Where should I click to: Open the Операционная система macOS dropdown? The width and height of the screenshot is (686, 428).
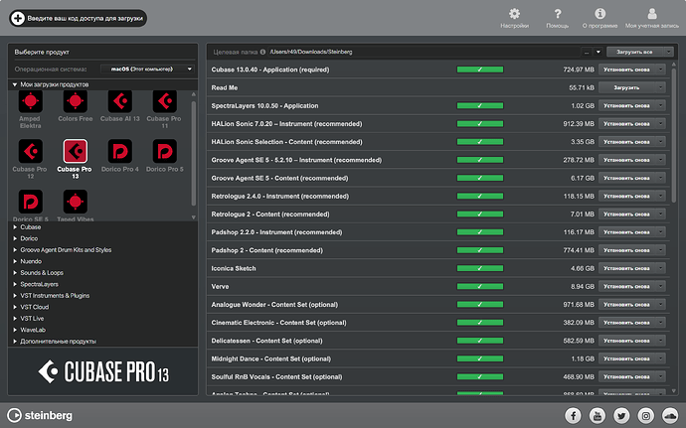pos(147,70)
